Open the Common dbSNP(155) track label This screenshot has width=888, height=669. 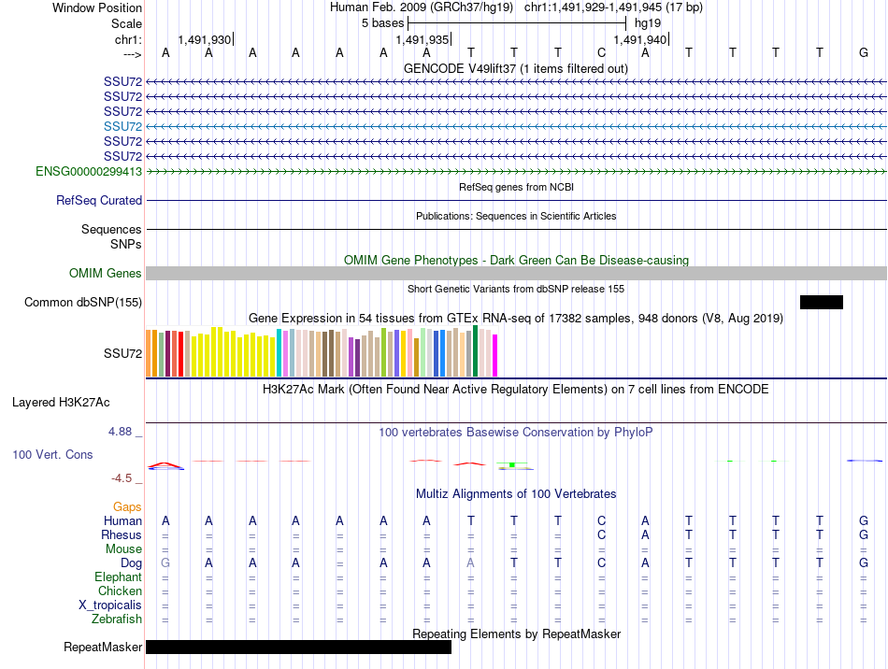coord(83,302)
